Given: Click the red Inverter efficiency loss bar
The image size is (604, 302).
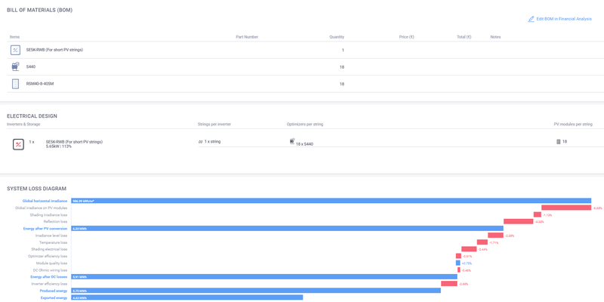Looking at the screenshot, I should 449,284.
